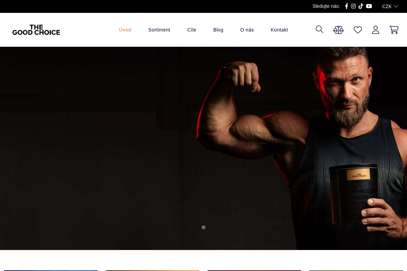Select the Úvod home tab
The width and height of the screenshot is (407, 271).
pos(125,30)
